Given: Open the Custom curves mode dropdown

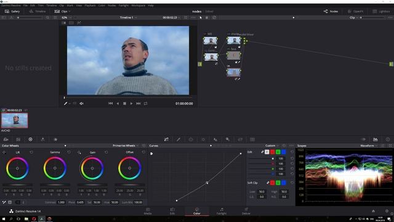Looking at the screenshot, I should click(x=272, y=146).
